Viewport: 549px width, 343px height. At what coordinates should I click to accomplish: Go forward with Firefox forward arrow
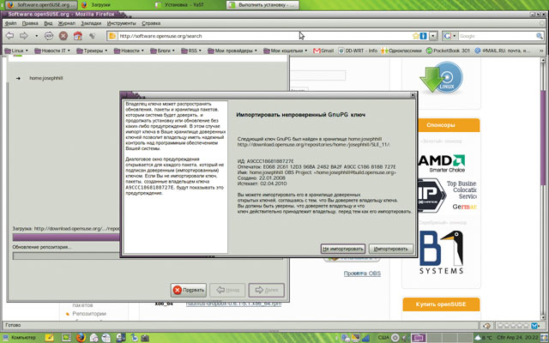coord(23,36)
